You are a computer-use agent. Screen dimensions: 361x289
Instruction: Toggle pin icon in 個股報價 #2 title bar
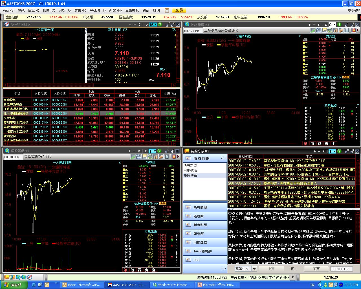[x=319, y=25]
